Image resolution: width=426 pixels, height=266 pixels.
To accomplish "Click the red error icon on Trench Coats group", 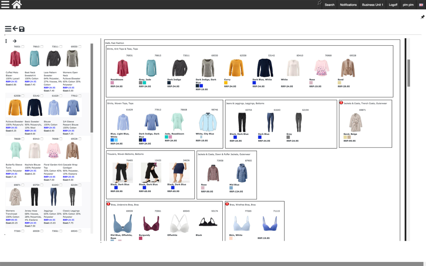I will pos(341,102).
